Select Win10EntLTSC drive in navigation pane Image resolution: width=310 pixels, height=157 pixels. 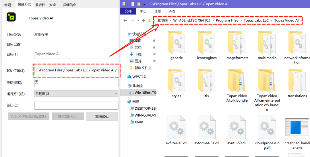click(139, 92)
